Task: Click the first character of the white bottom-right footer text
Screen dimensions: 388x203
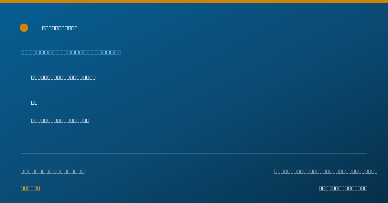Action: [320, 188]
